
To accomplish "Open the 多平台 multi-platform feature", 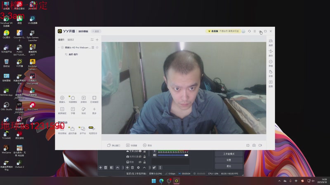I will pyautogui.click(x=83, y=130).
